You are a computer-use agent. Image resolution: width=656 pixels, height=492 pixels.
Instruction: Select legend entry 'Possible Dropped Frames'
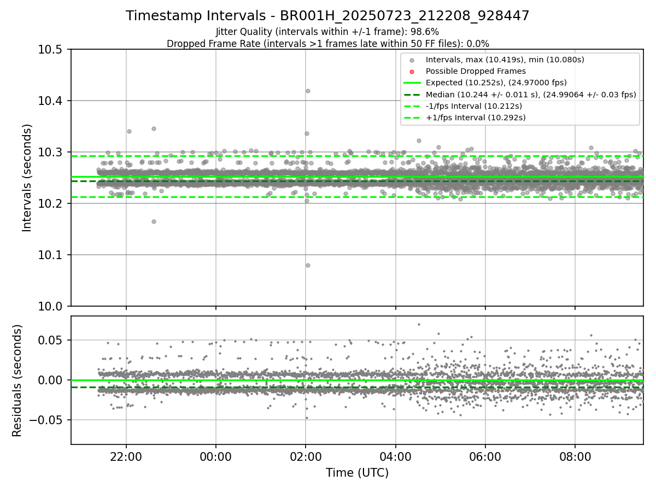pos(476,71)
